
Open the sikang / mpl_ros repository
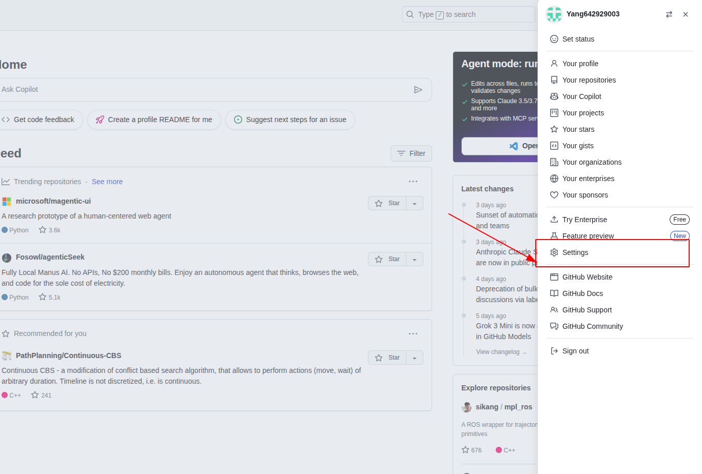coord(504,407)
